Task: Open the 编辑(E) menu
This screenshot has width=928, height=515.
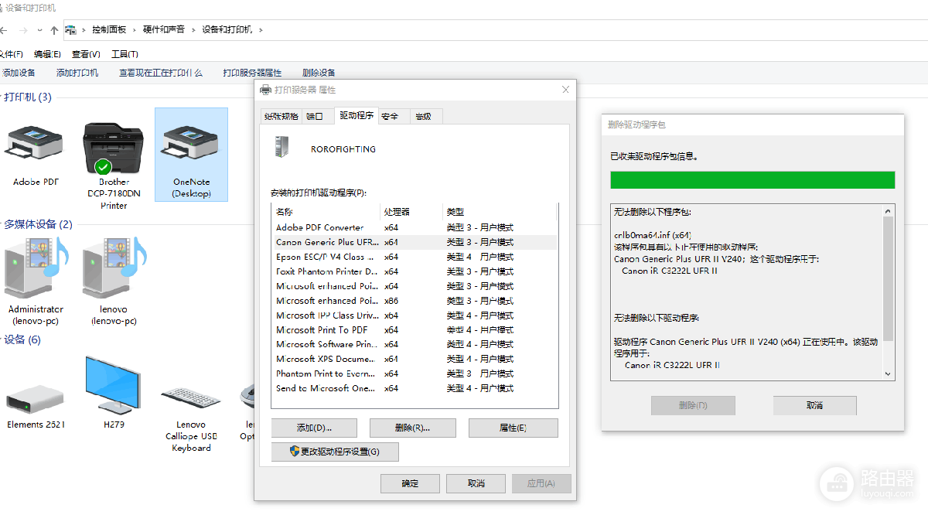Action: point(47,54)
